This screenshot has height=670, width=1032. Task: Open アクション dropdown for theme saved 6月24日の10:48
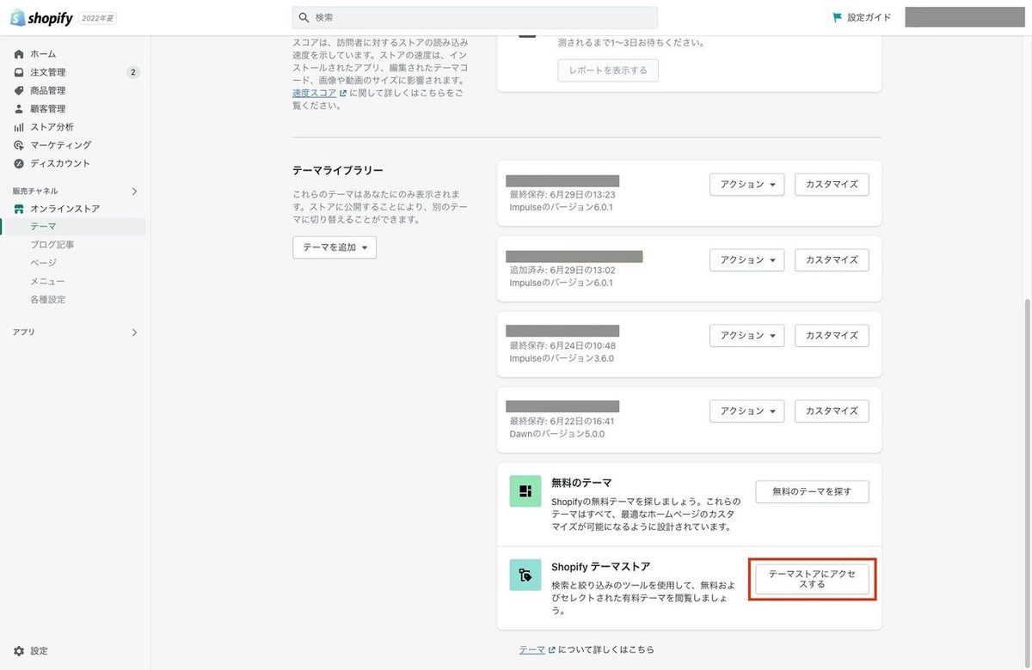(x=746, y=336)
